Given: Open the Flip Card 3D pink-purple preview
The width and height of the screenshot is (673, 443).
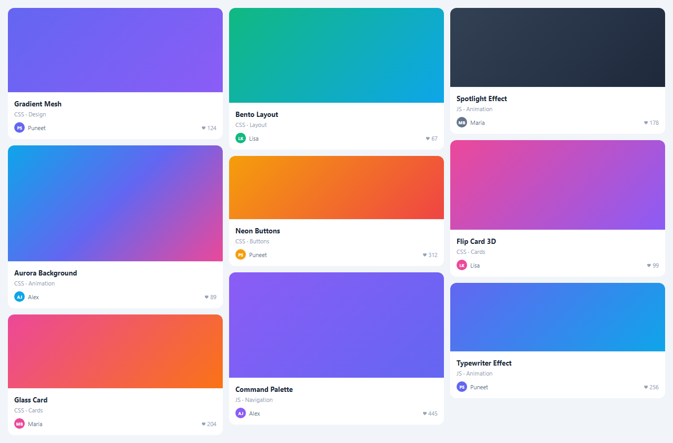Looking at the screenshot, I should pyautogui.click(x=558, y=185).
